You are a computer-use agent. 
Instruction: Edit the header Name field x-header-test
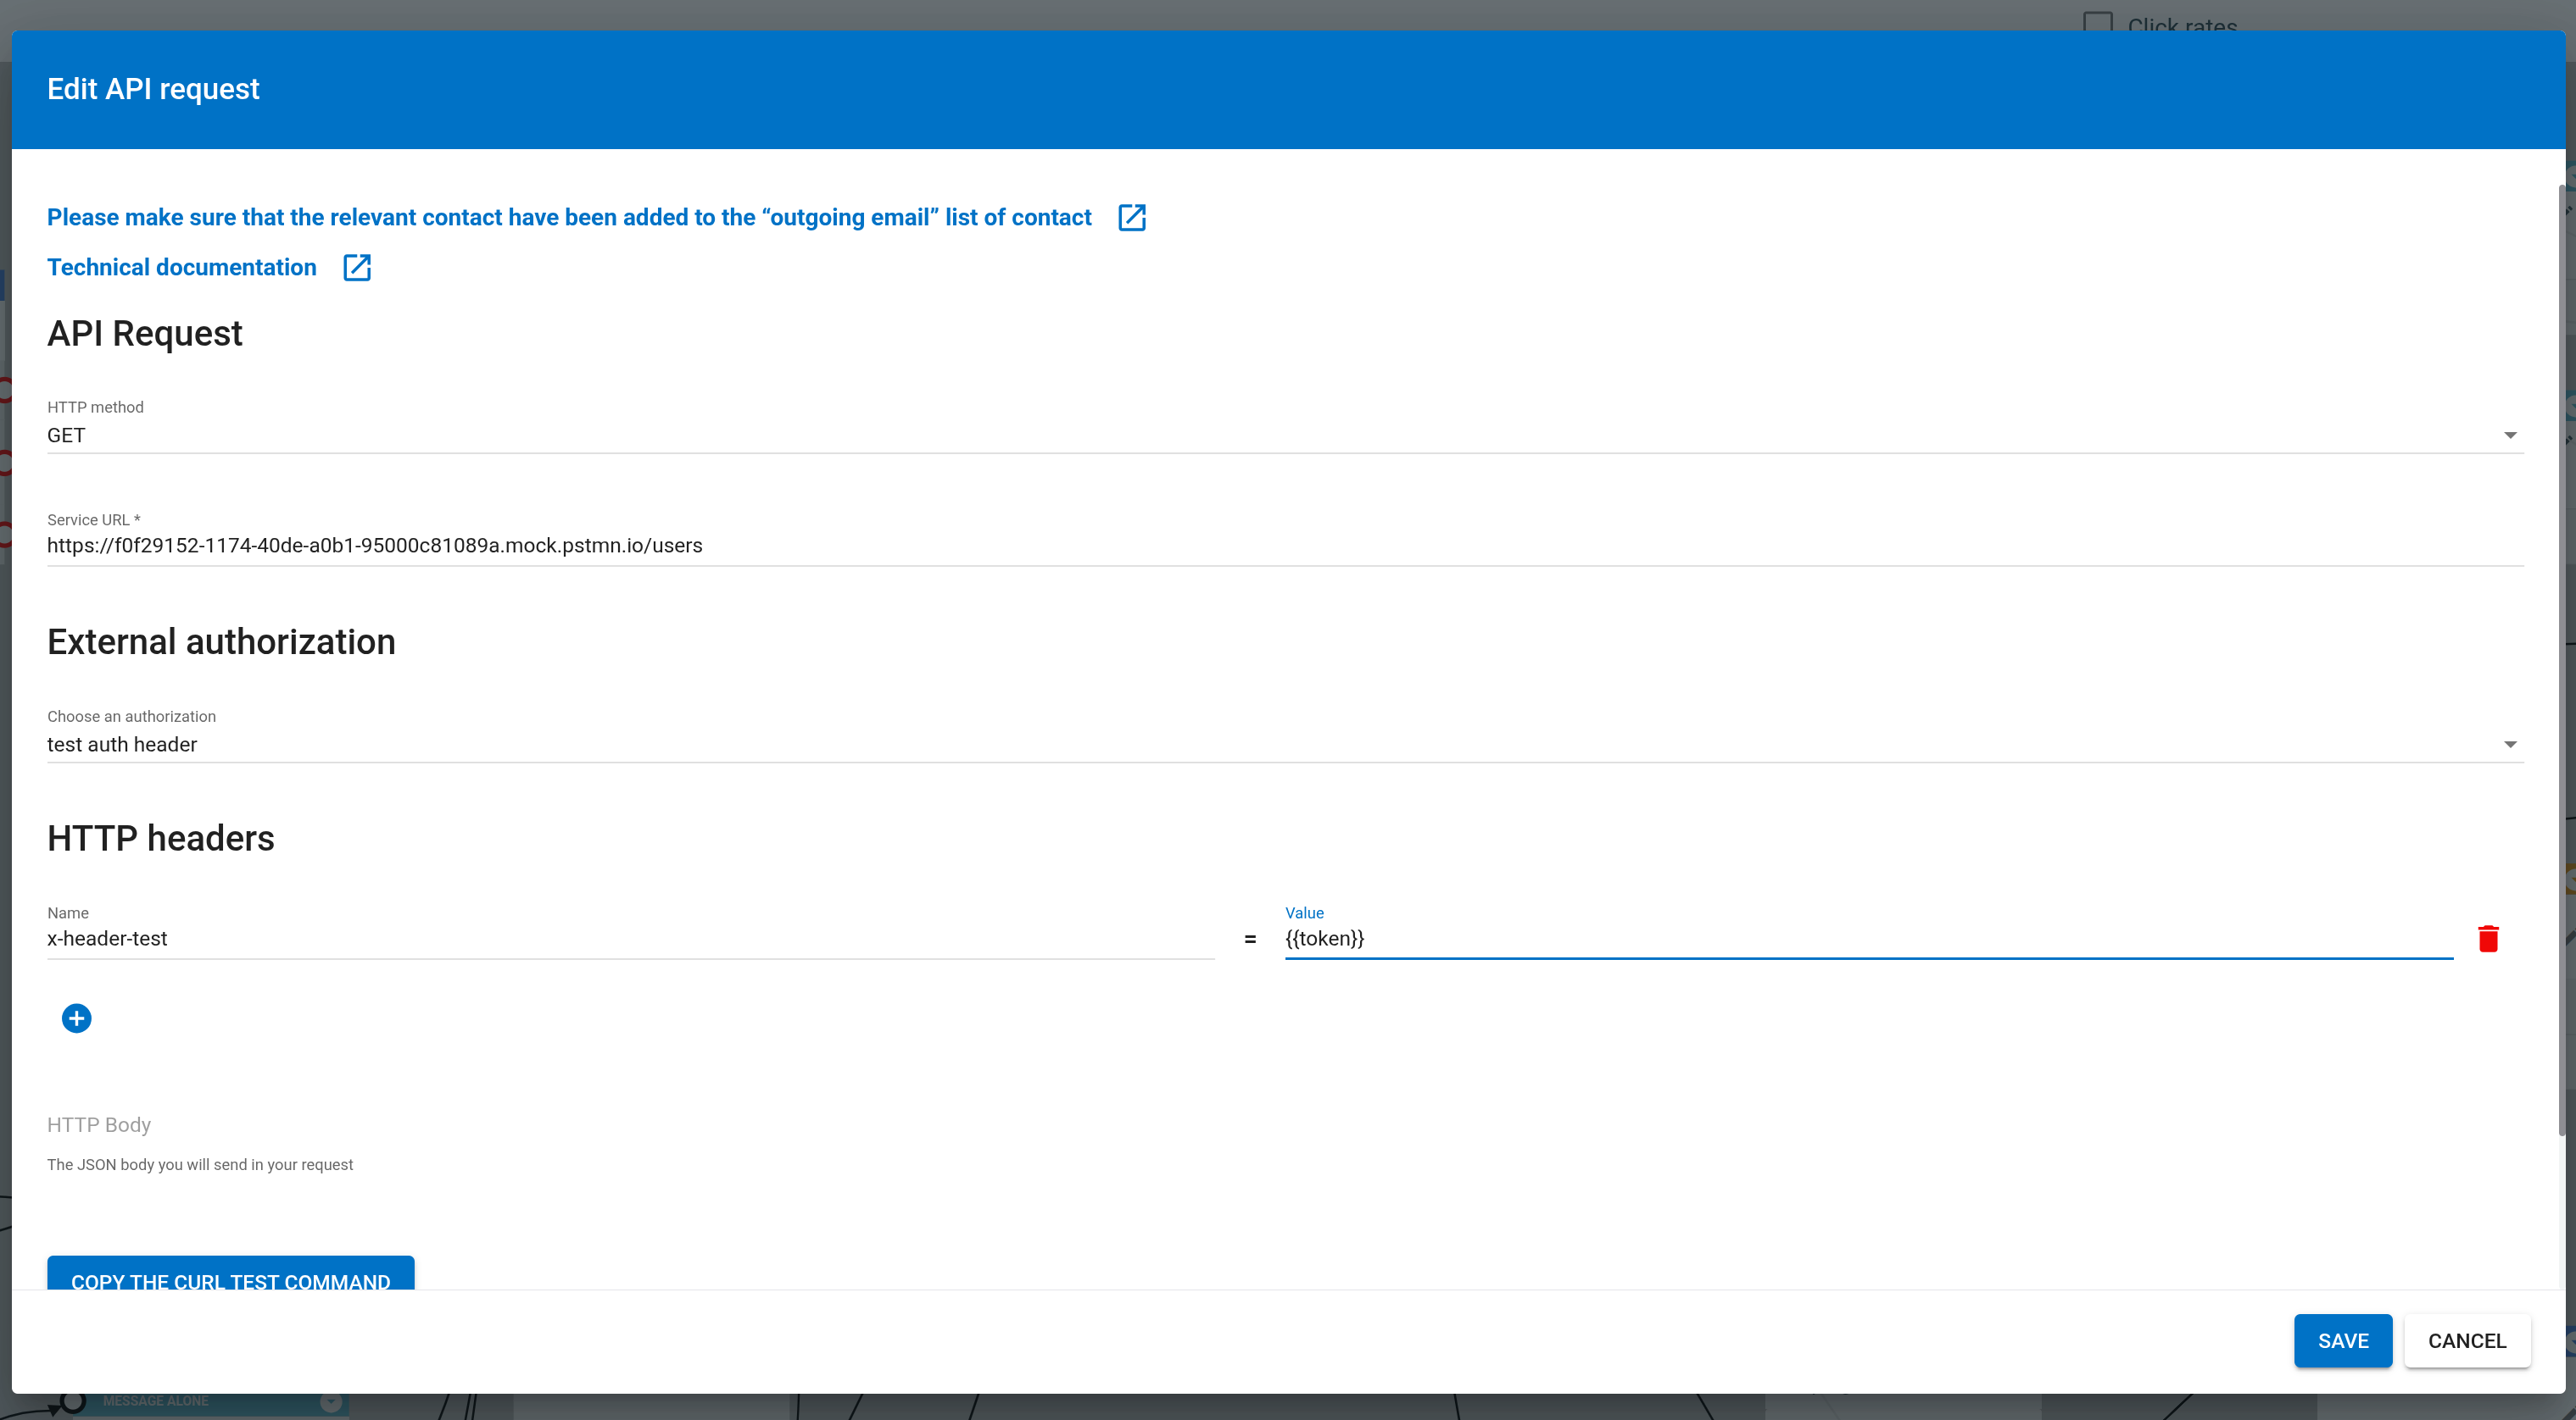[631, 940]
